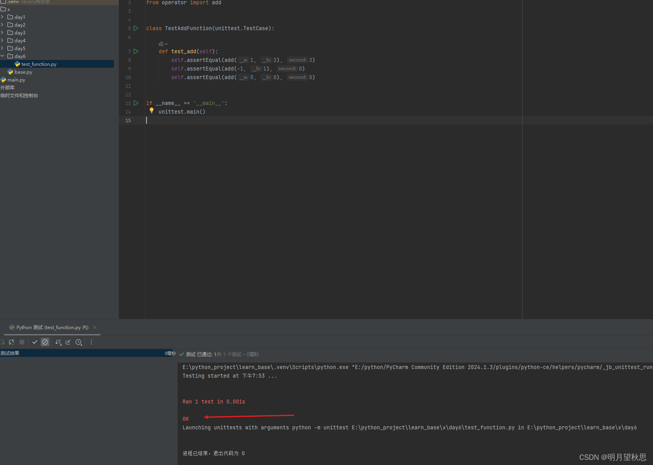This screenshot has height=465, width=653.
Task: Click the 'Ran 1 test in 0.001s' output line
Action: pos(214,402)
